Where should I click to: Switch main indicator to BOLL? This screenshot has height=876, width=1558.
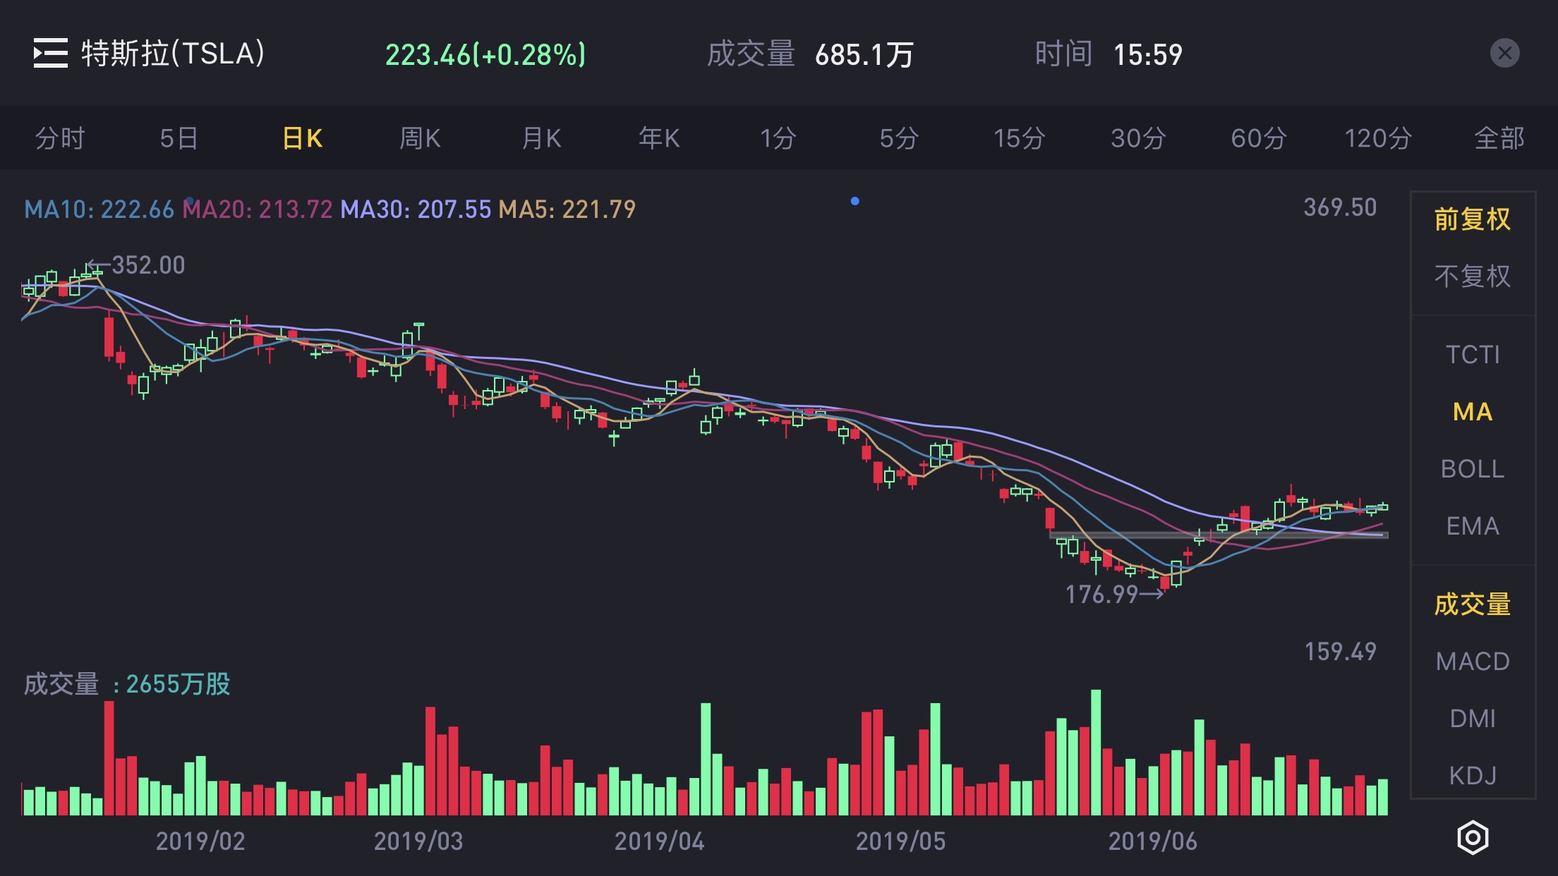click(x=1473, y=469)
